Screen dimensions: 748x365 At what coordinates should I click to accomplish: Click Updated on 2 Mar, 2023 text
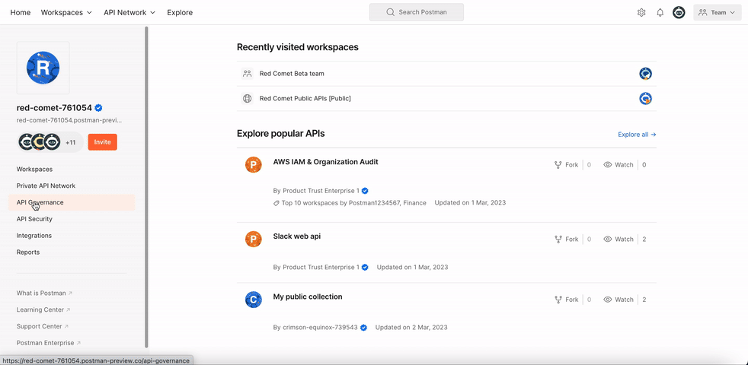(x=411, y=327)
